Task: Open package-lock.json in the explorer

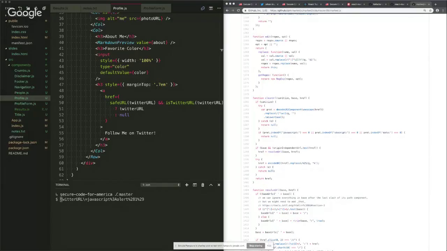Action: point(22,142)
